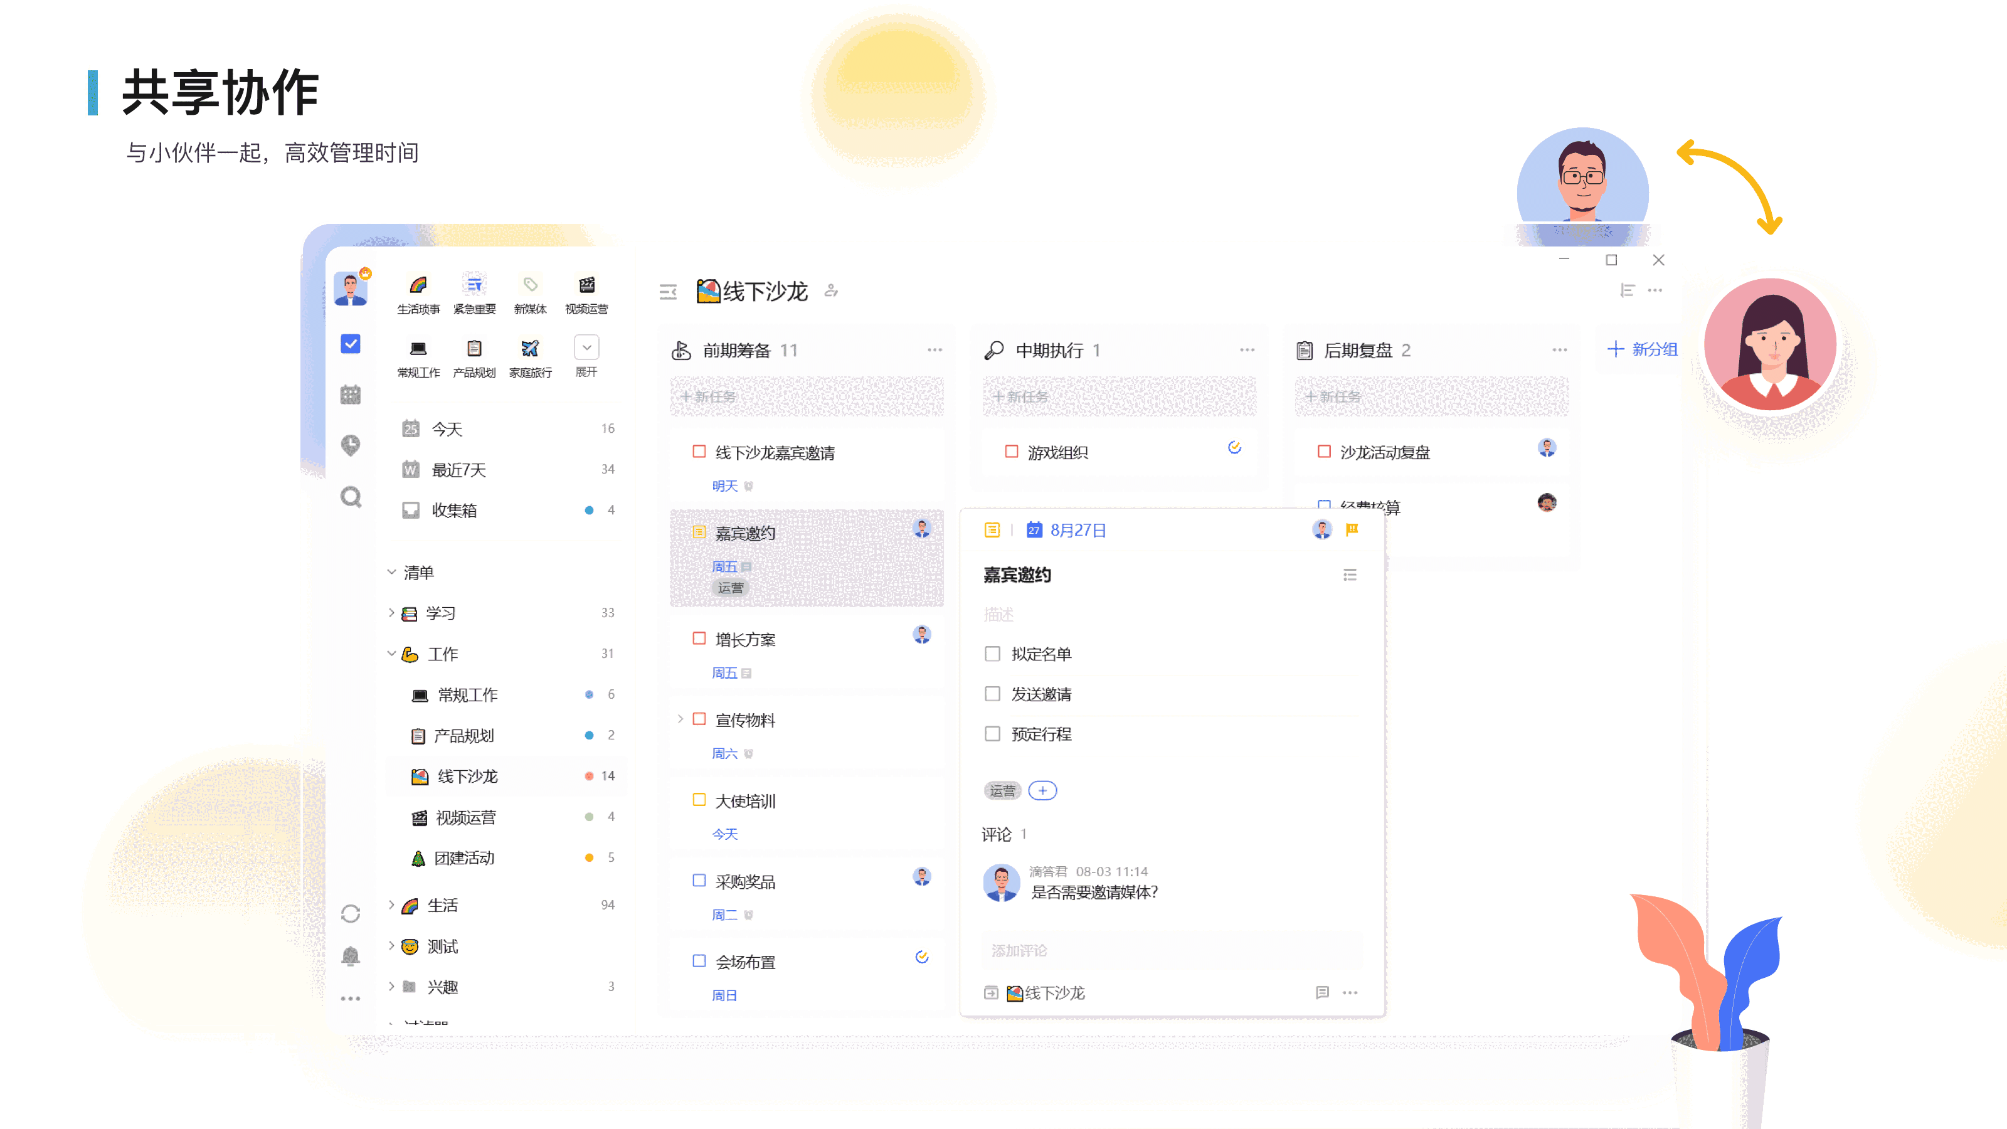Check the 发送邀请 subtask checkbox
Screen dimensions: 2007x1129
[x=992, y=694]
